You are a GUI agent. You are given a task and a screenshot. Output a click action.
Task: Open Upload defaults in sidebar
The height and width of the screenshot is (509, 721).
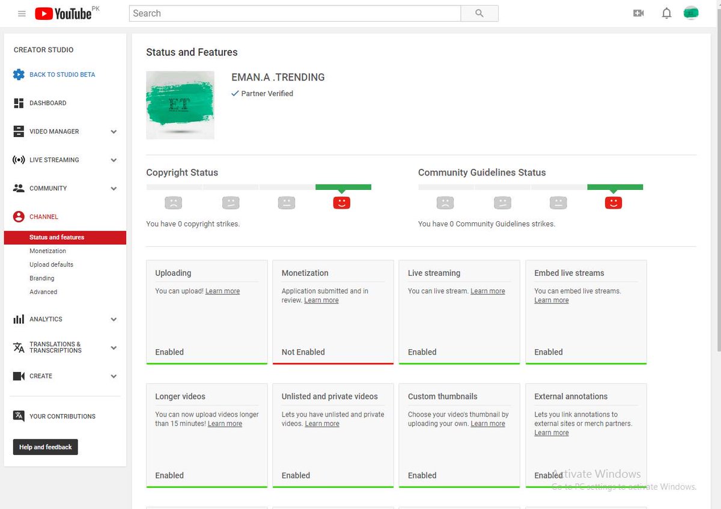click(x=52, y=264)
